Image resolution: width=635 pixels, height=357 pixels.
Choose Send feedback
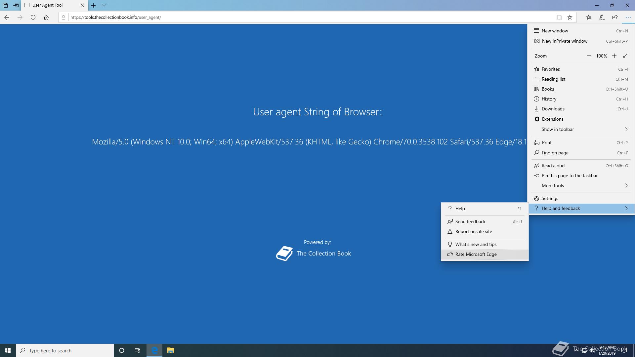point(485,221)
